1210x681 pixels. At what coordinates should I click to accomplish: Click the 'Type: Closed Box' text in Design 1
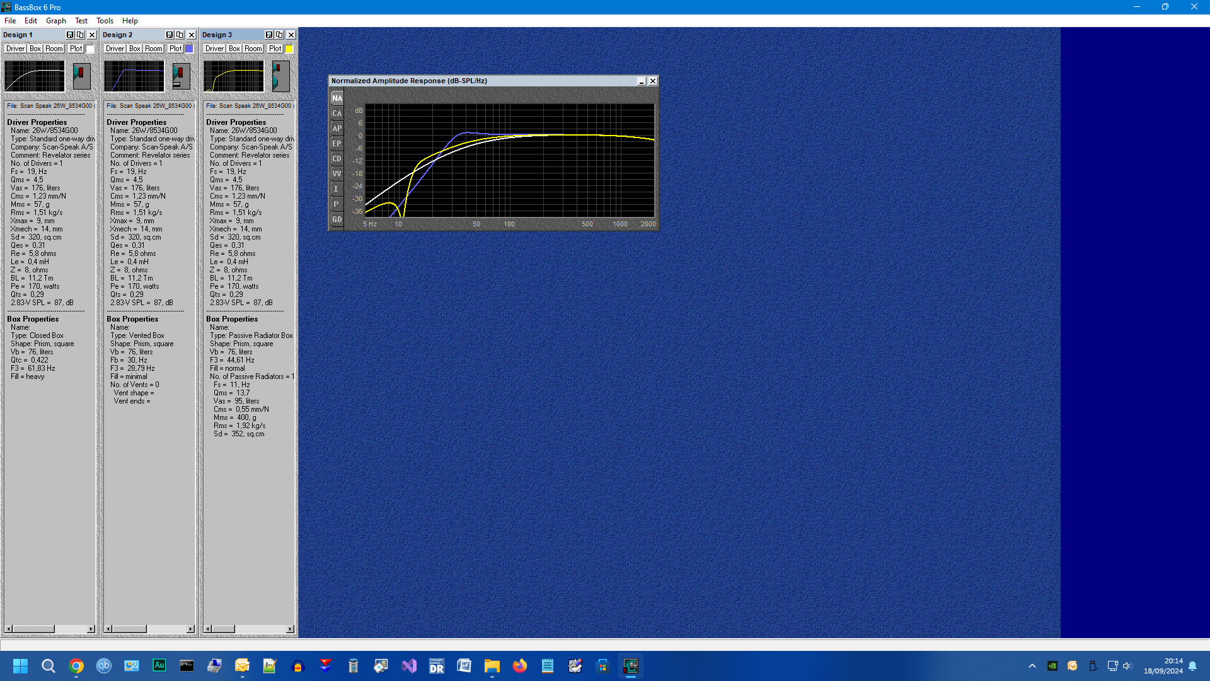click(37, 335)
